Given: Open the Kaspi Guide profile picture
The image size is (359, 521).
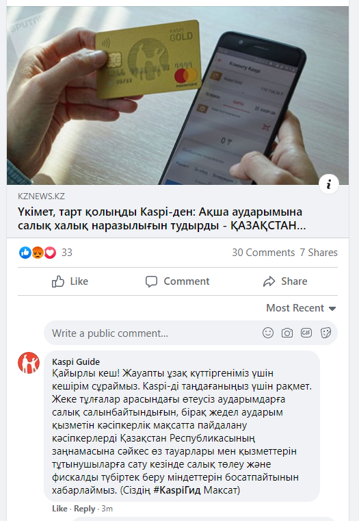Looking at the screenshot, I should point(29,363).
